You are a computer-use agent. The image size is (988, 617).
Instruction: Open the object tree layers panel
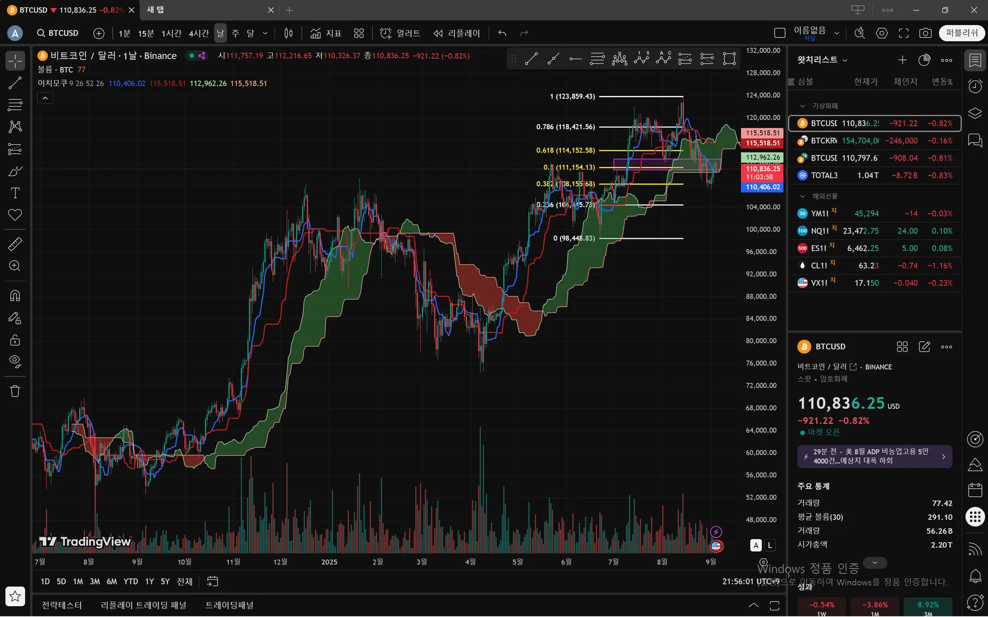pos(975,113)
